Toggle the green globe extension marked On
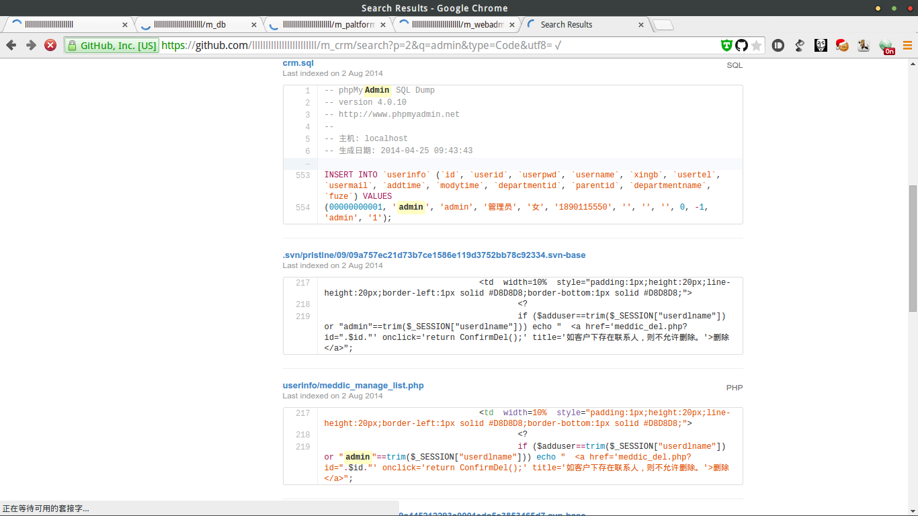This screenshot has height=516, width=918. [887, 46]
